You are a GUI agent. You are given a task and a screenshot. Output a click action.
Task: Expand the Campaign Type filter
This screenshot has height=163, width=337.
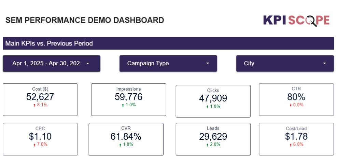tap(168, 64)
